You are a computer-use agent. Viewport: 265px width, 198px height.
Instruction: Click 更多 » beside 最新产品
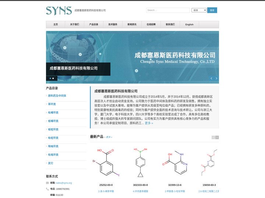coord(109,137)
